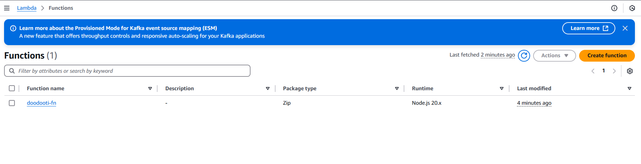Navigate to Lambda breadcrumb
641x164 pixels.
[x=27, y=8]
